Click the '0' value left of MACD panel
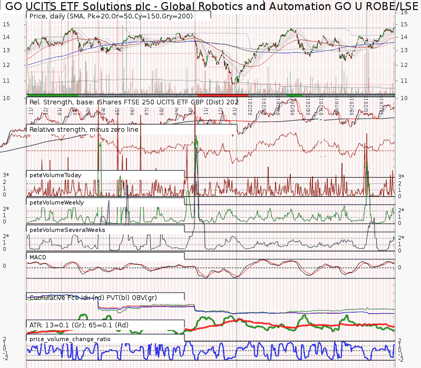The image size is (421, 368). (4, 266)
